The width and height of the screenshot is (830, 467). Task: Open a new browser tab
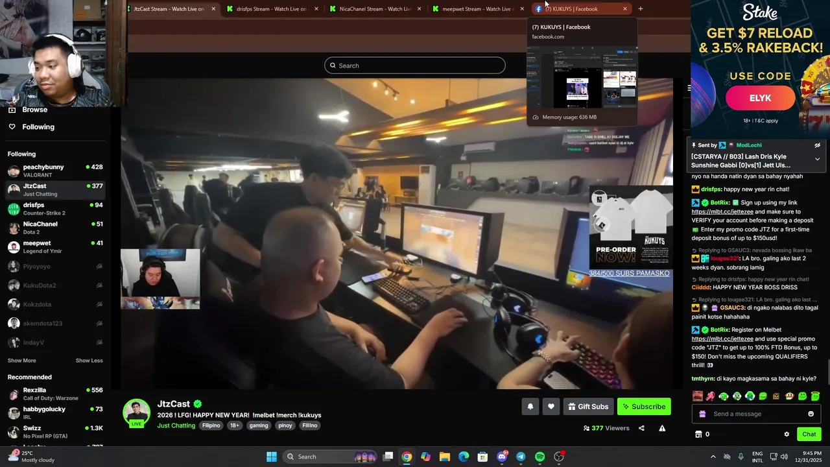641,9
